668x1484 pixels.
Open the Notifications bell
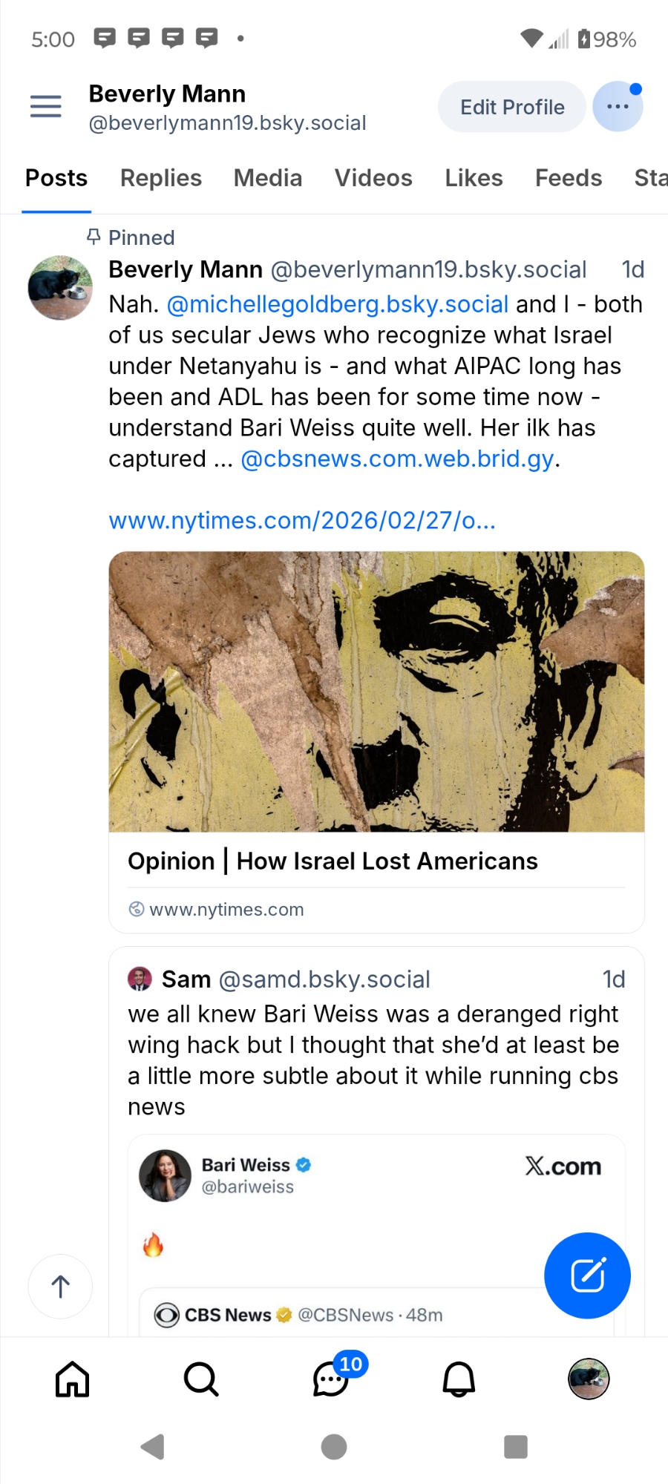click(459, 1379)
